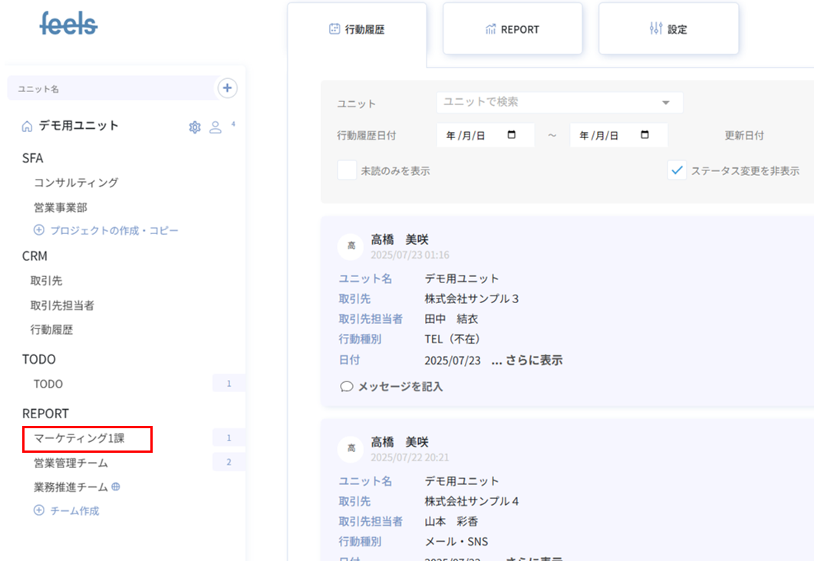The width and height of the screenshot is (814, 561).
Task: Expand the ユニットで検索 dropdown
Action: (665, 102)
